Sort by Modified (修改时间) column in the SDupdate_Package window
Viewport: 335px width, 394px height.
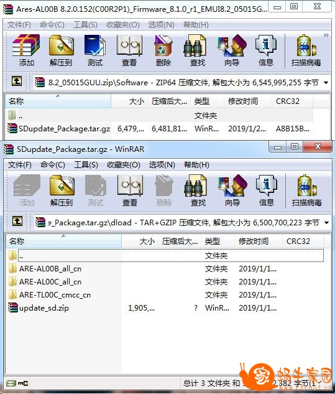258,242
